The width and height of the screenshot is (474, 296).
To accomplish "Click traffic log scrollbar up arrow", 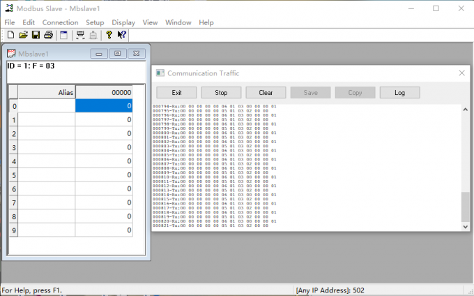I will [465, 110].
